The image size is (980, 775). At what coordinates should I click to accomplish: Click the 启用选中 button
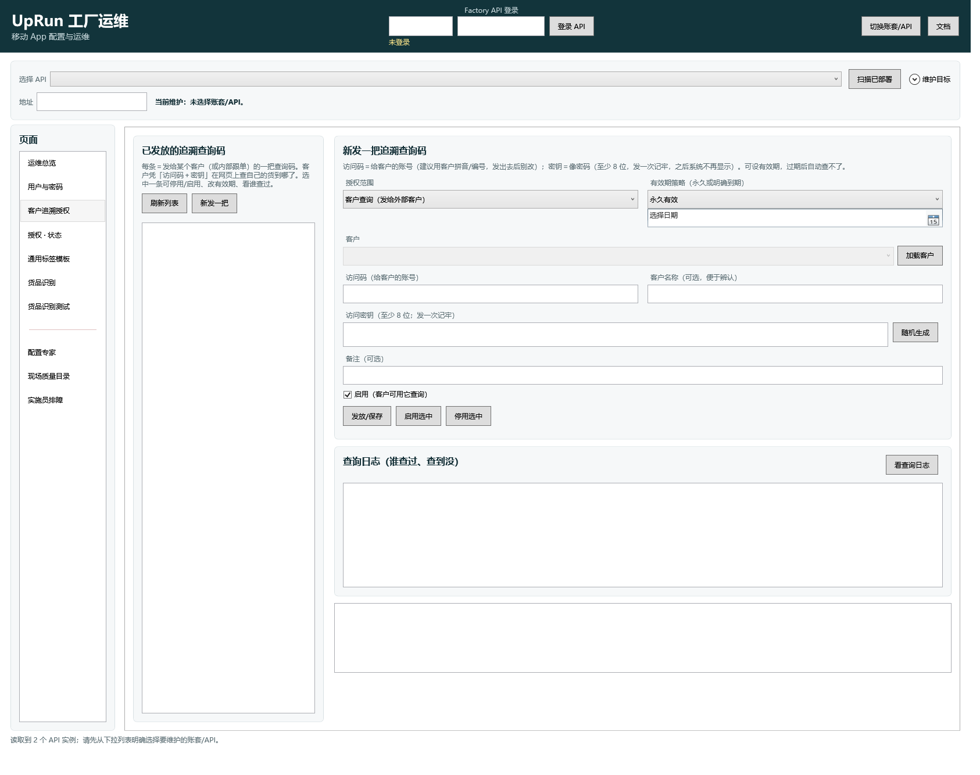[419, 416]
